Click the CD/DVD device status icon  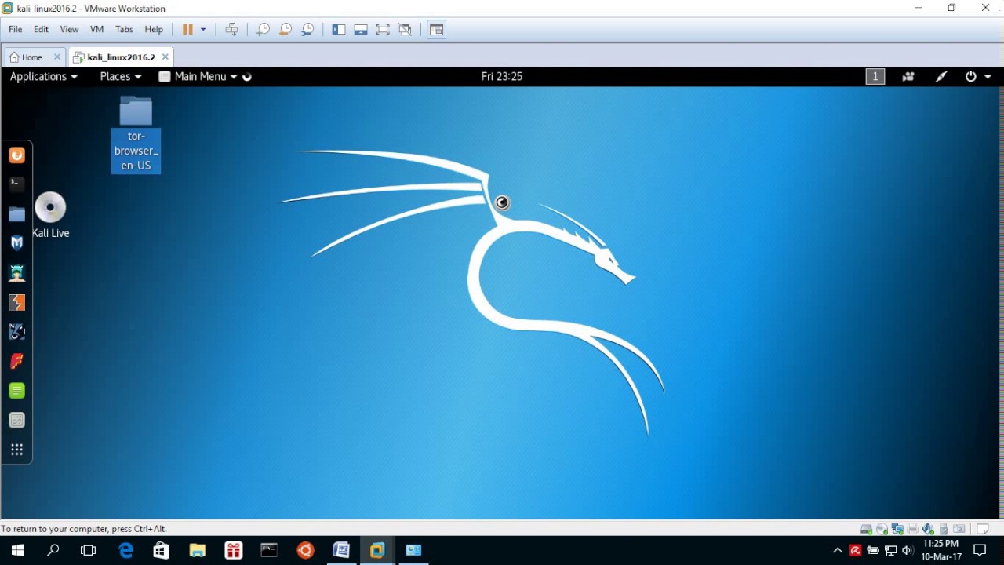click(882, 529)
